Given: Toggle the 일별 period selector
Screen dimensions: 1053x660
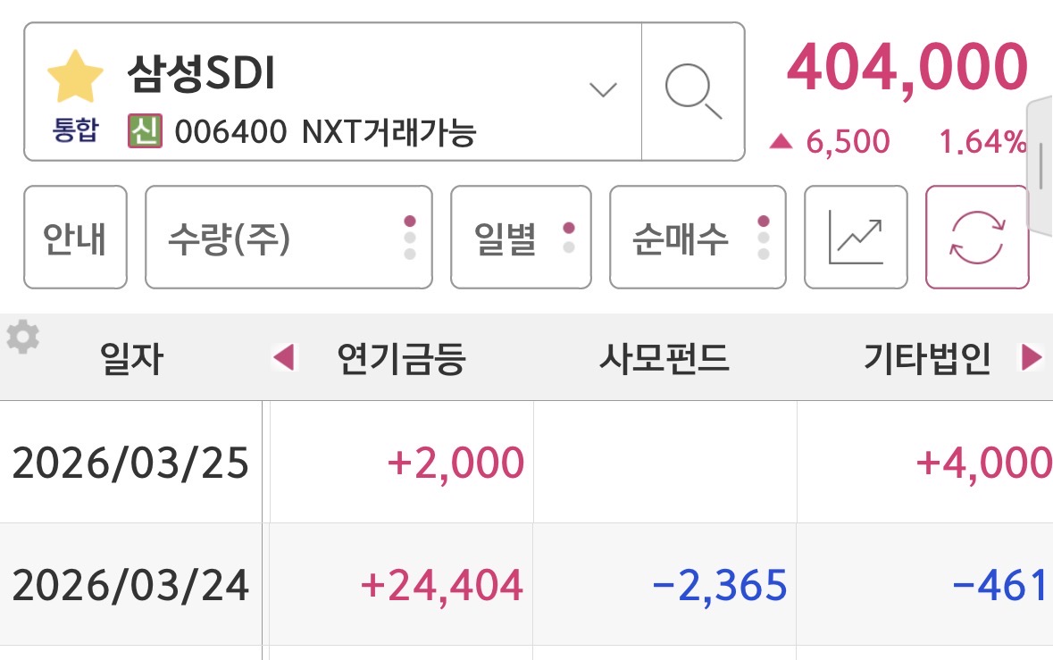Looking at the screenshot, I should coord(521,238).
